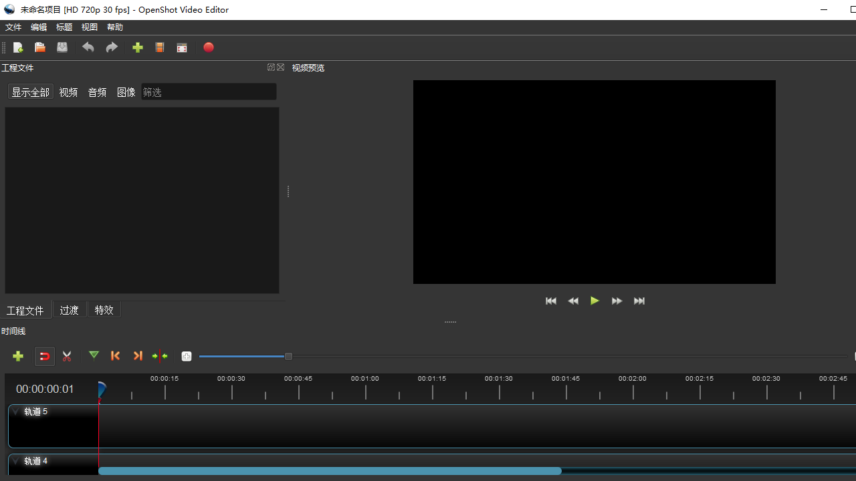
Task: Import media files with the green plus icon
Action: point(137,47)
